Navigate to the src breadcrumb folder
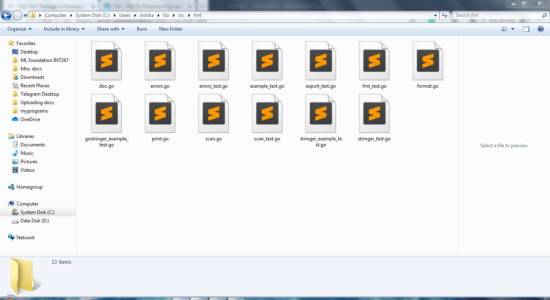The image size is (550, 300). click(181, 15)
